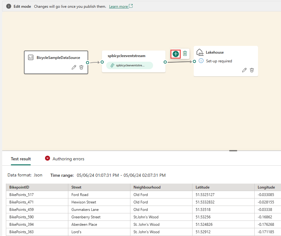Switch to the Test result tab
281x236 pixels.
(21, 159)
